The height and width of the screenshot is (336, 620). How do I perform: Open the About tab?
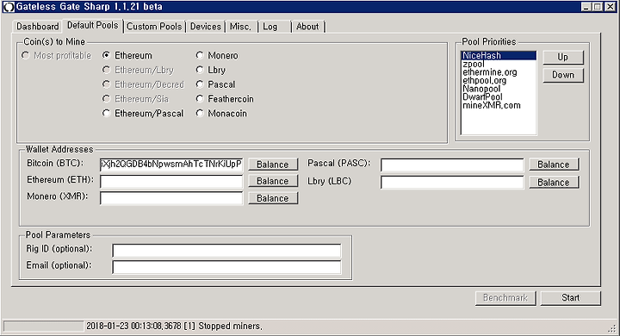tap(307, 27)
